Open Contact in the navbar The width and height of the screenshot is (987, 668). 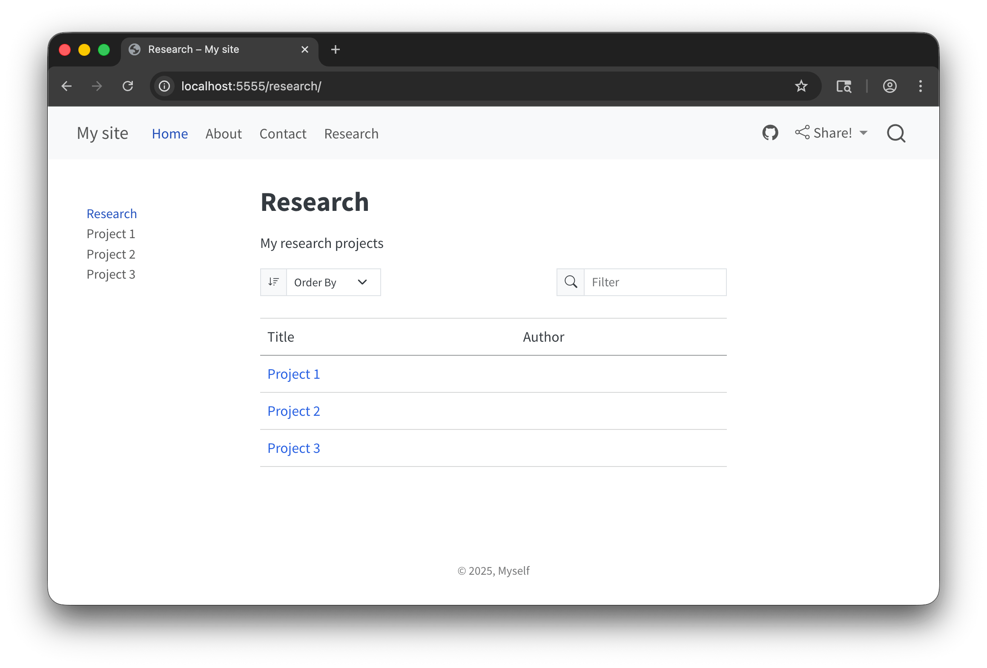(x=283, y=134)
